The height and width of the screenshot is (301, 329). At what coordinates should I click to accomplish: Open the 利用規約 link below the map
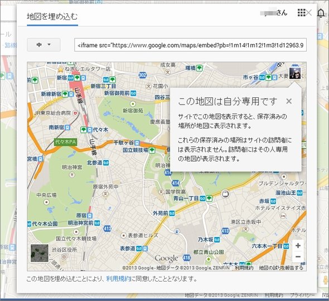tap(118, 279)
